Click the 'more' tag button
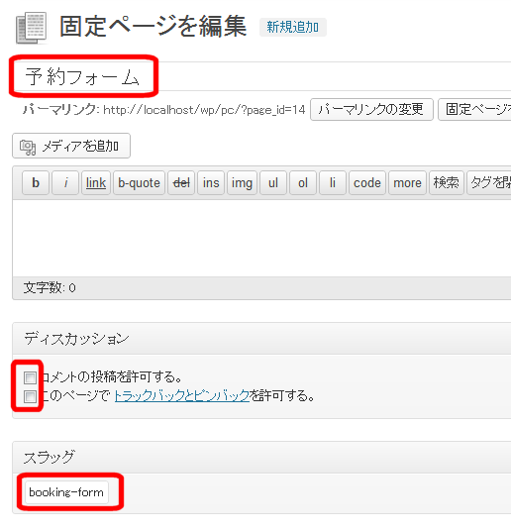Viewport: 511px width, 531px height. (x=407, y=183)
